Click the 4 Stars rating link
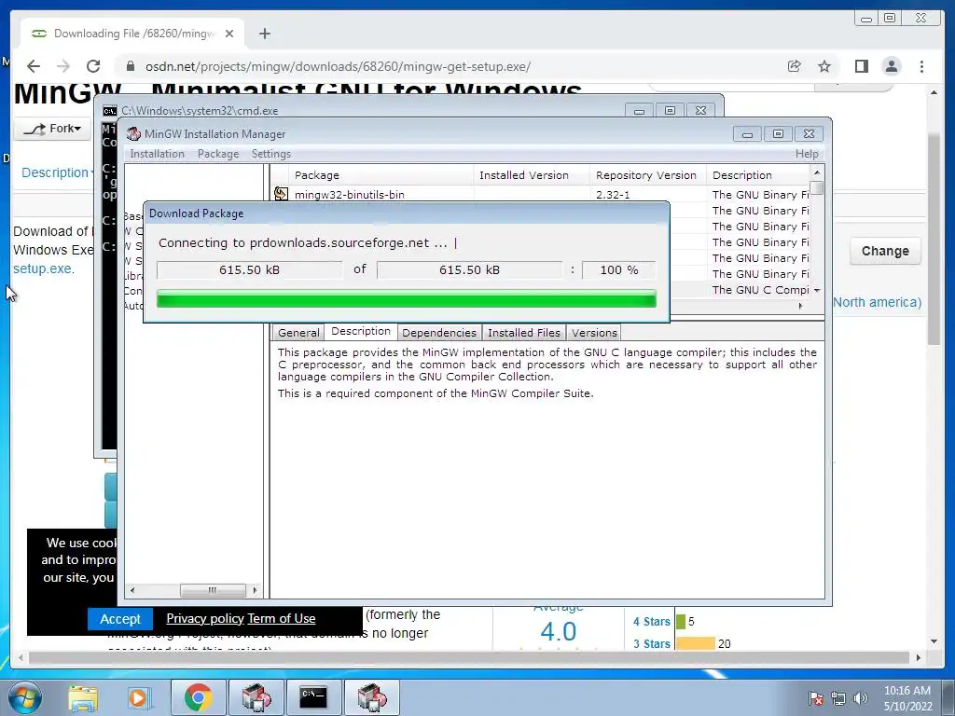955x716 pixels. click(651, 622)
